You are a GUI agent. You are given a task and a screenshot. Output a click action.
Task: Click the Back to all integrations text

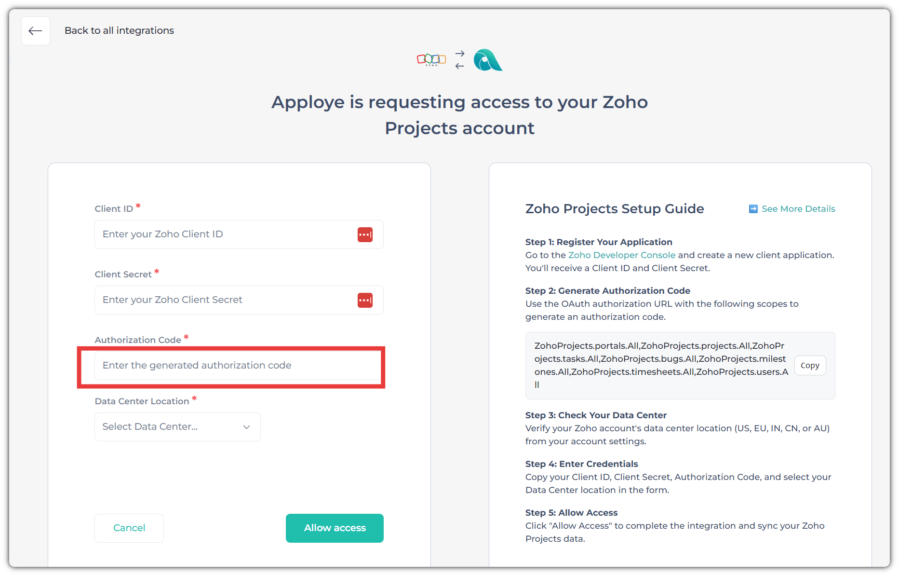point(119,31)
